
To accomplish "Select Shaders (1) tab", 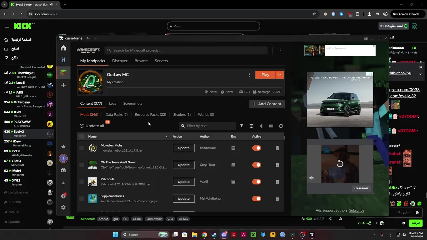I will click(x=182, y=115).
